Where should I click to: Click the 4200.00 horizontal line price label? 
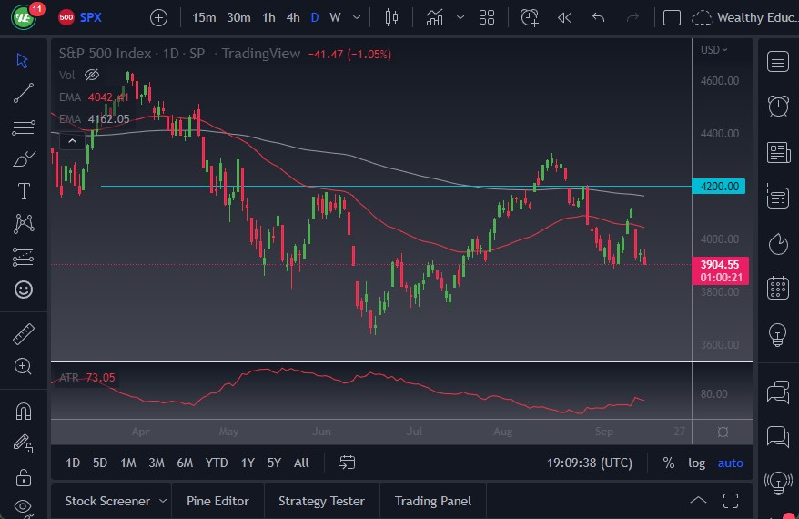coord(720,187)
